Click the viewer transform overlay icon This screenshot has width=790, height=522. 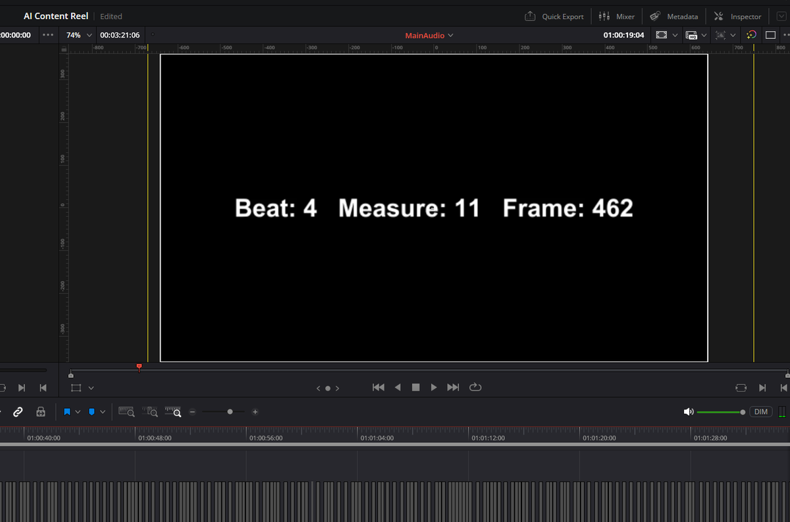[721, 35]
